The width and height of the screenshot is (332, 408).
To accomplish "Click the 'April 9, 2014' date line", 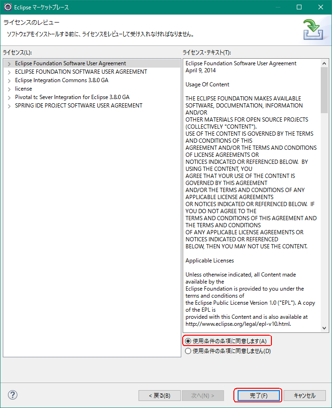I will (x=201, y=70).
